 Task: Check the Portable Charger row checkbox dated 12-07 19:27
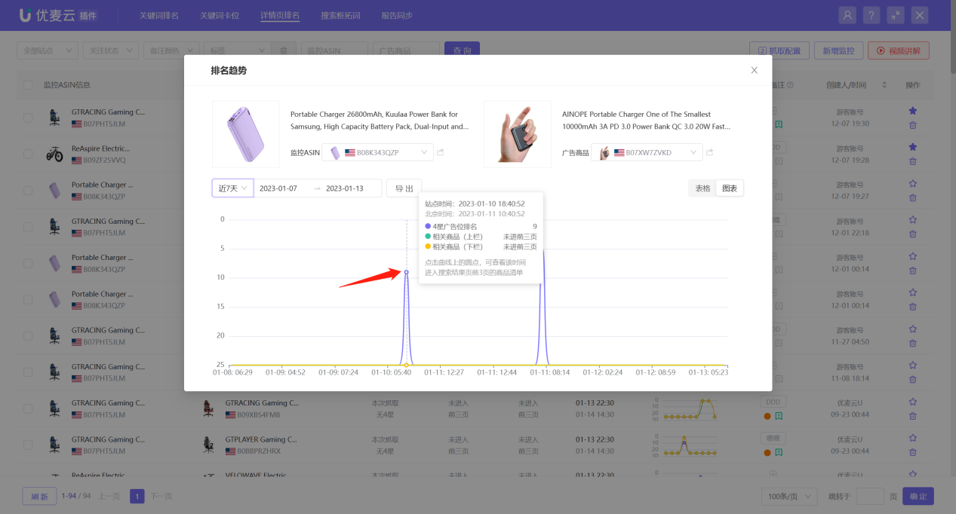click(28, 190)
